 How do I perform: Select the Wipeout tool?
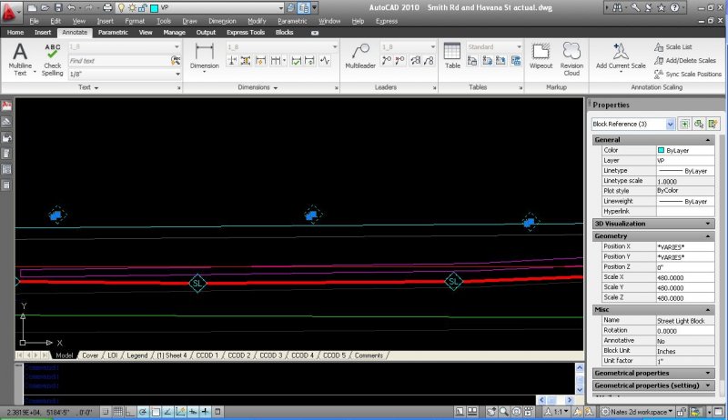541,56
